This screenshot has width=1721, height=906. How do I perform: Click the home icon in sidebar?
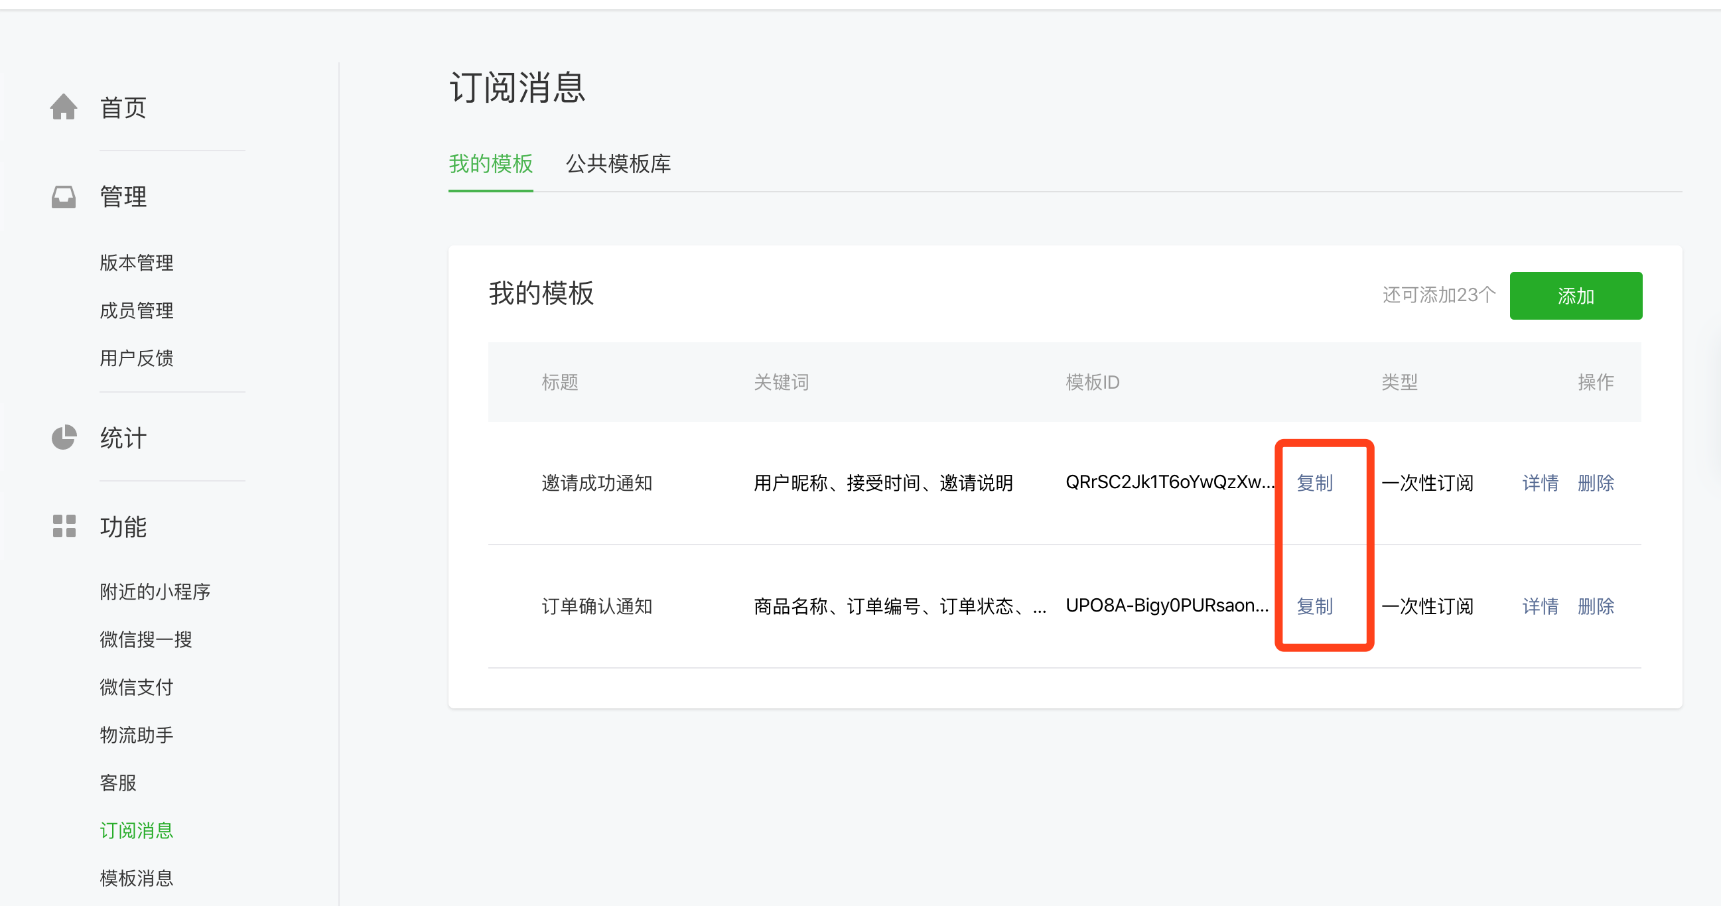(64, 107)
